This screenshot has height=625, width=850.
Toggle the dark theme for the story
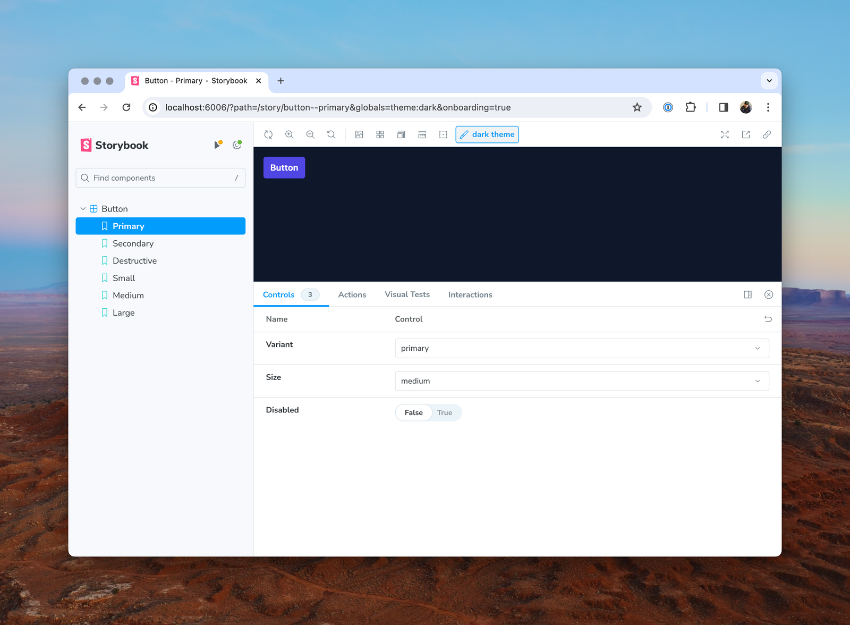click(x=487, y=134)
